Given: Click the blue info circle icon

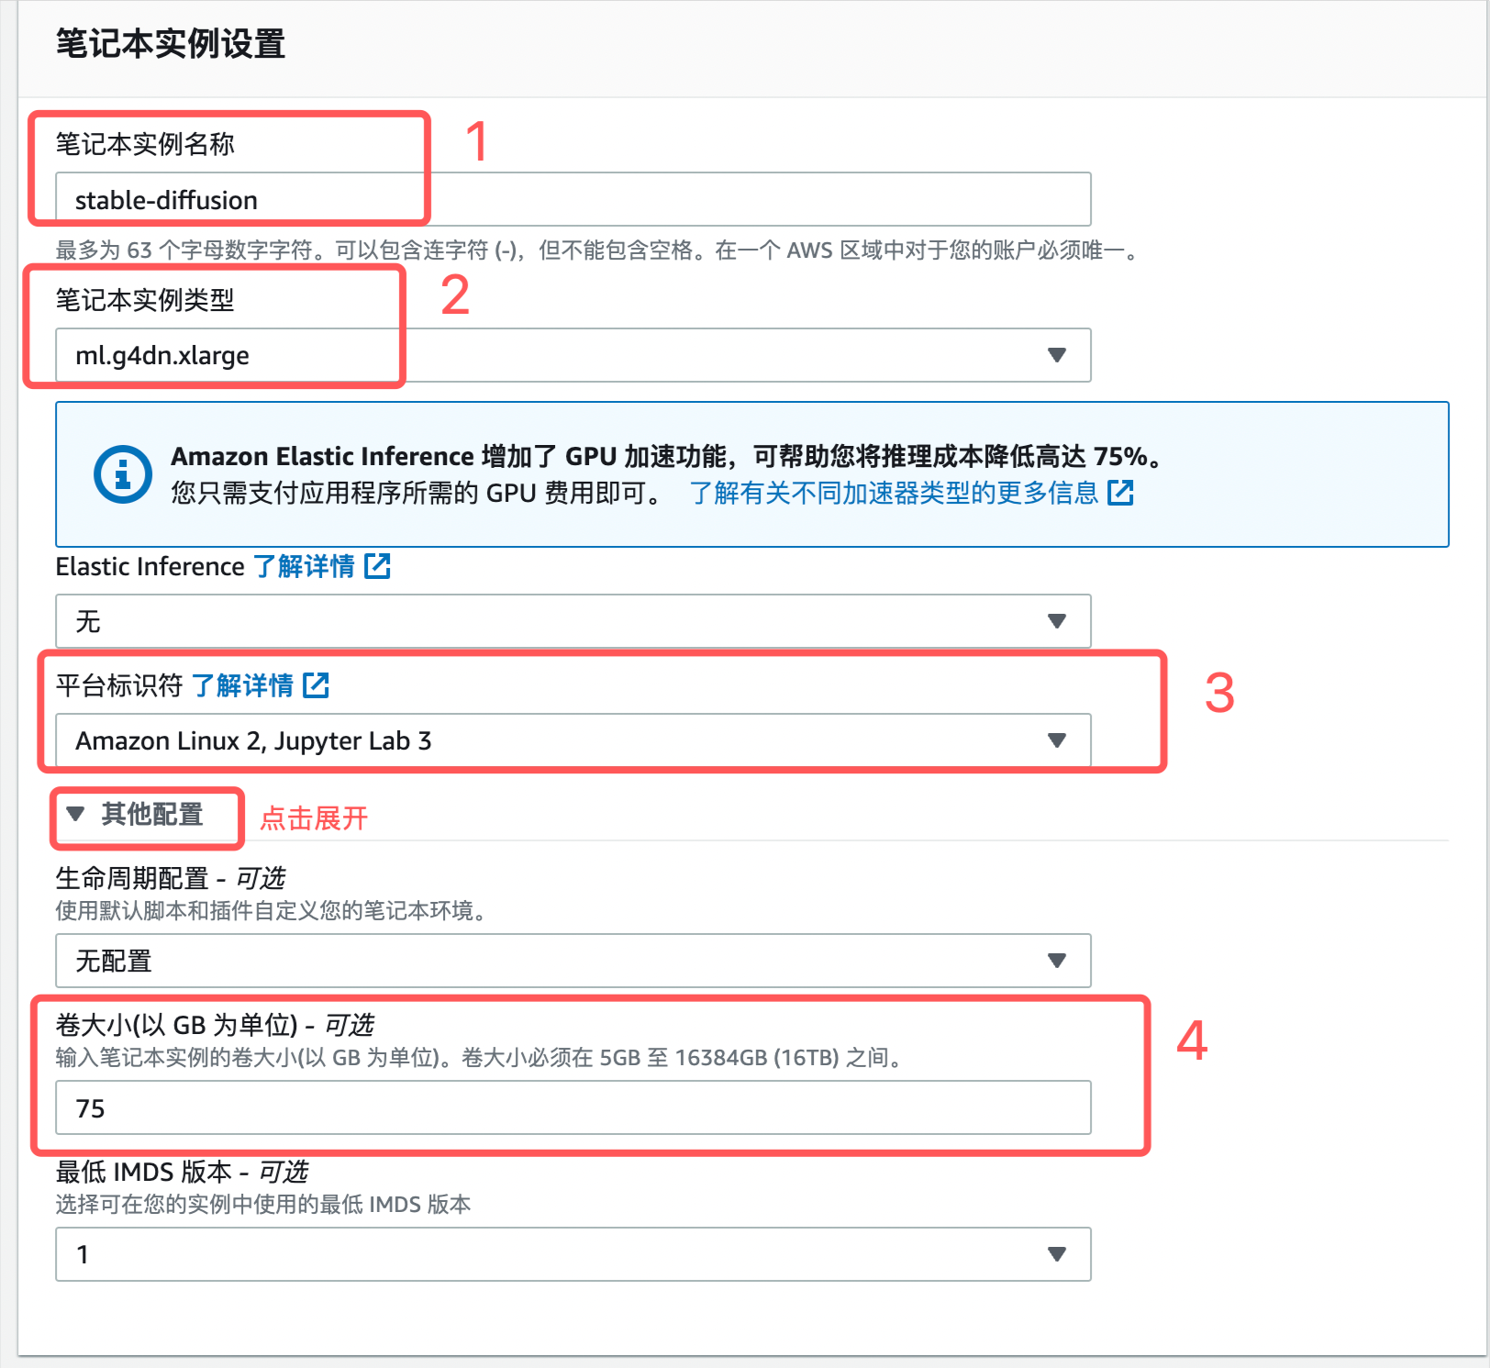Looking at the screenshot, I should click(123, 474).
